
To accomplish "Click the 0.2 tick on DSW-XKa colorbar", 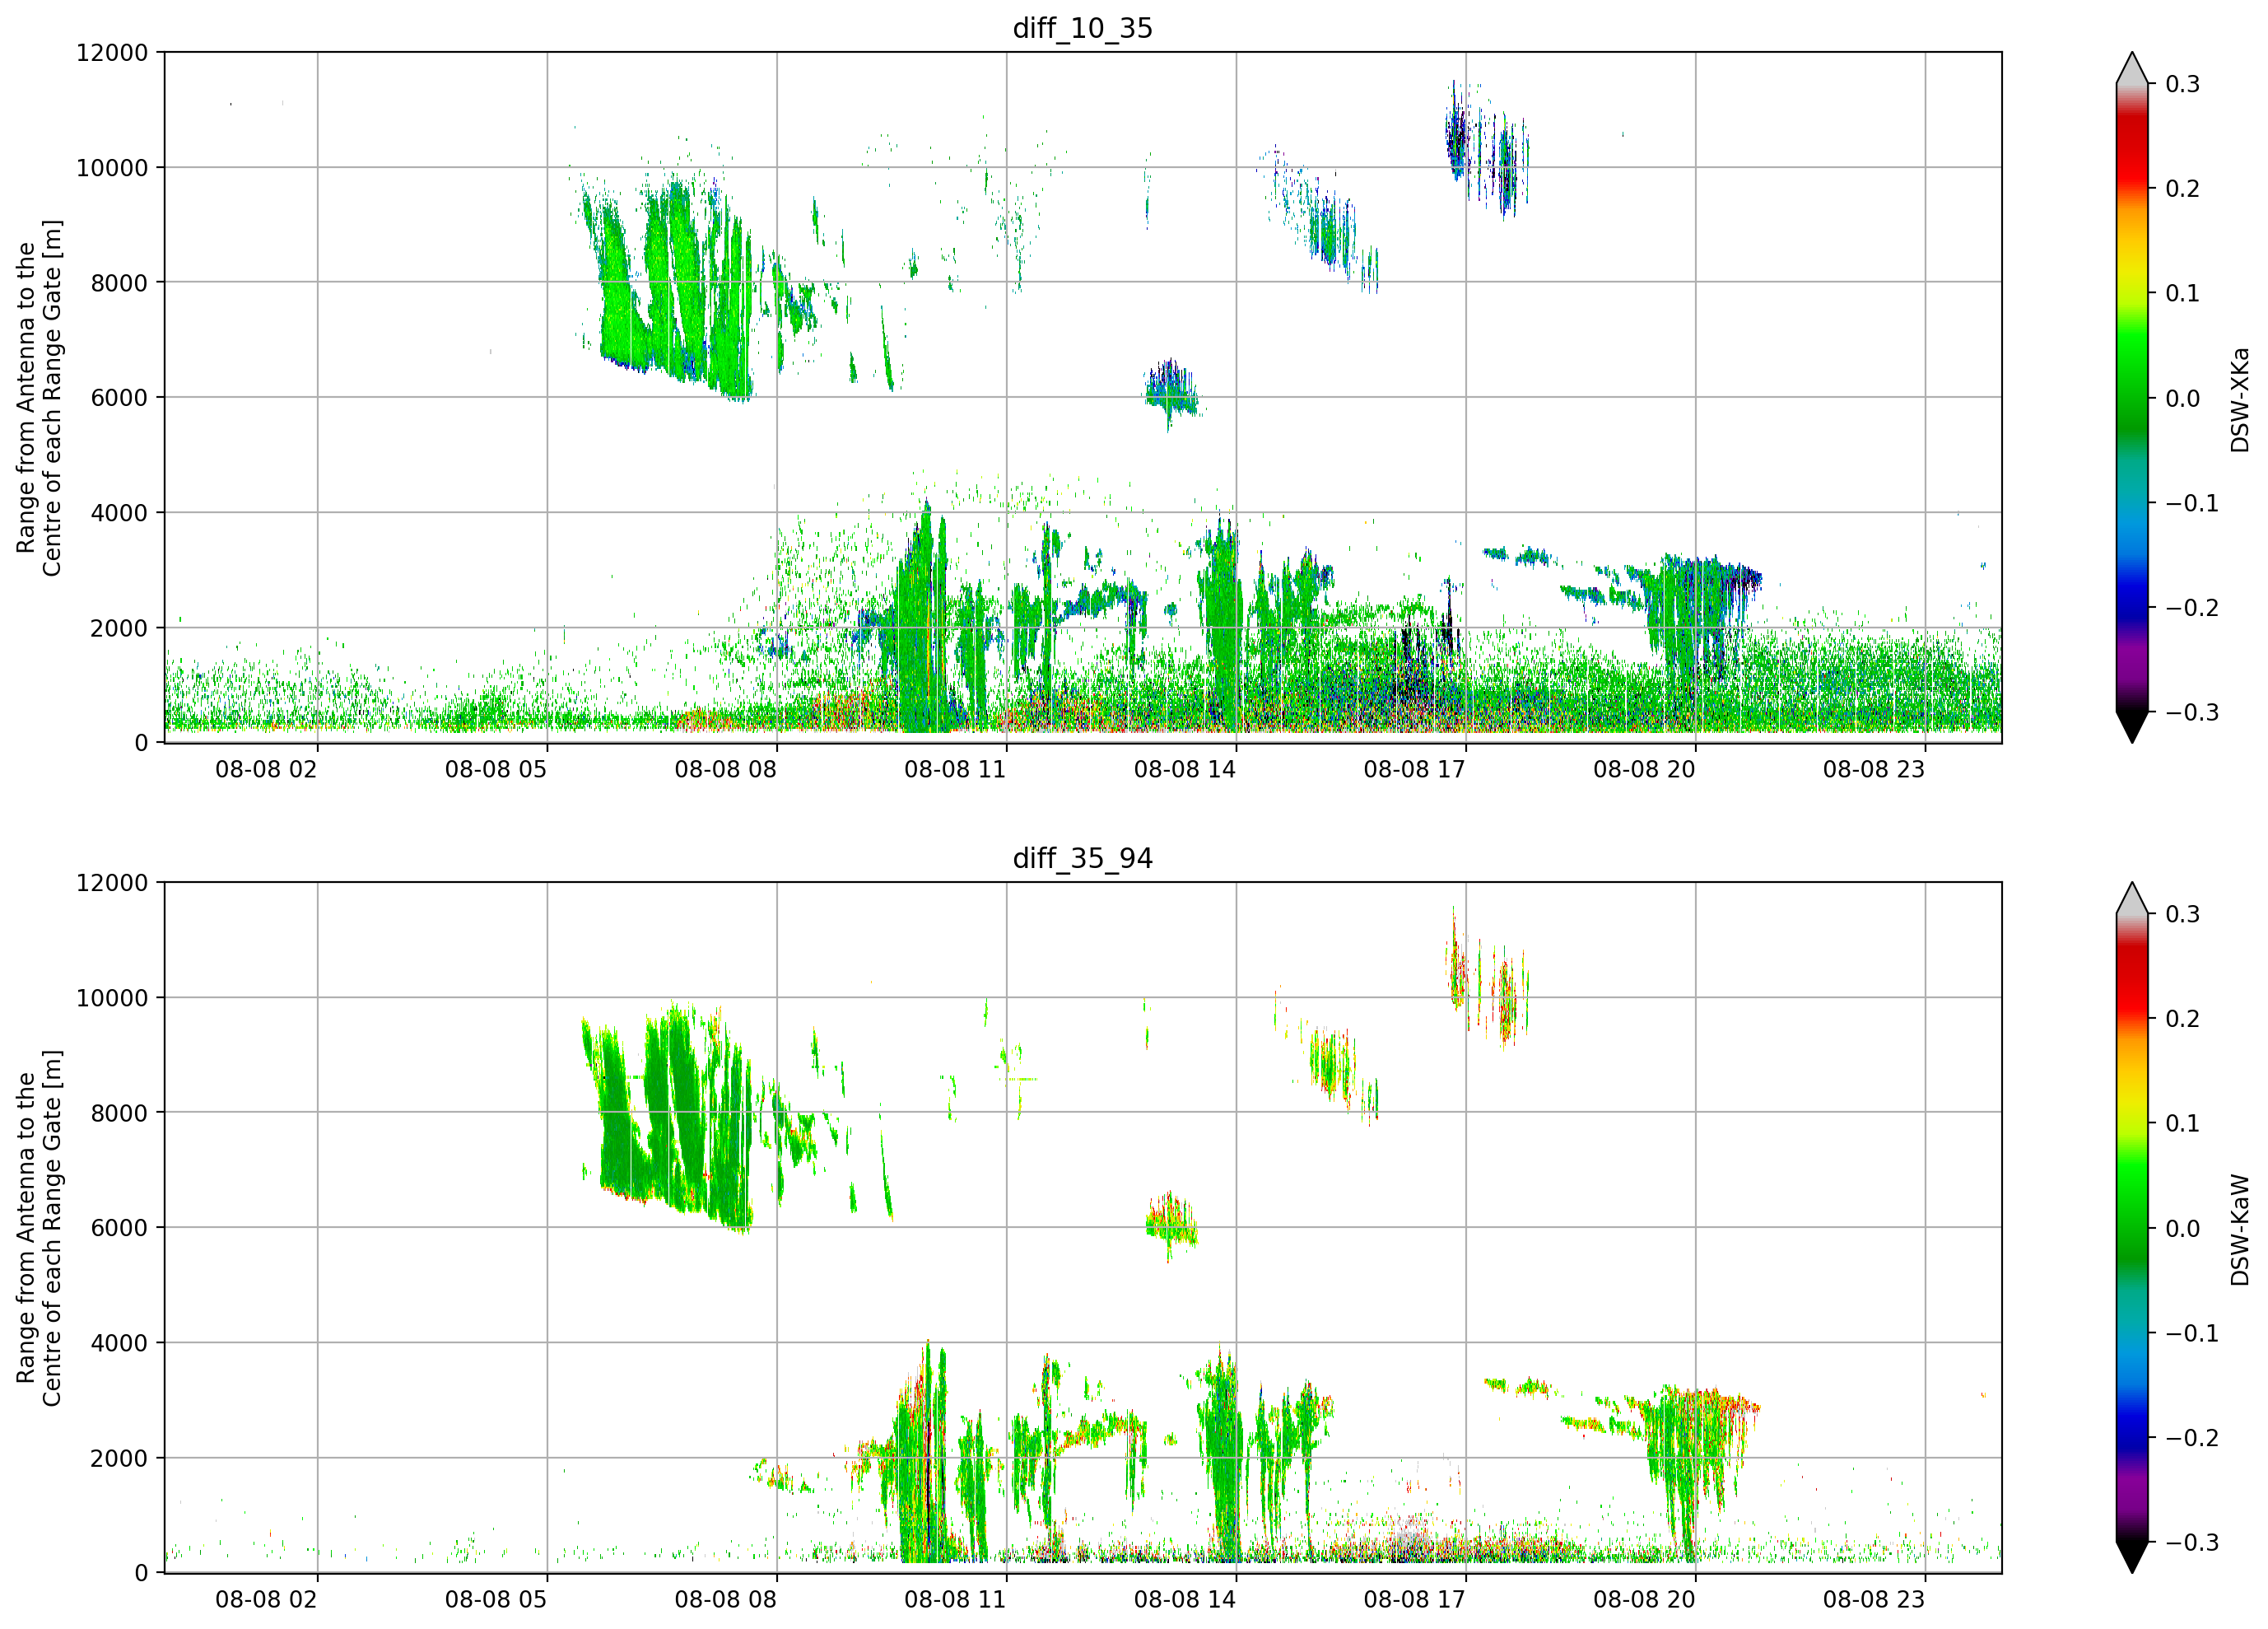I will coord(2183,188).
